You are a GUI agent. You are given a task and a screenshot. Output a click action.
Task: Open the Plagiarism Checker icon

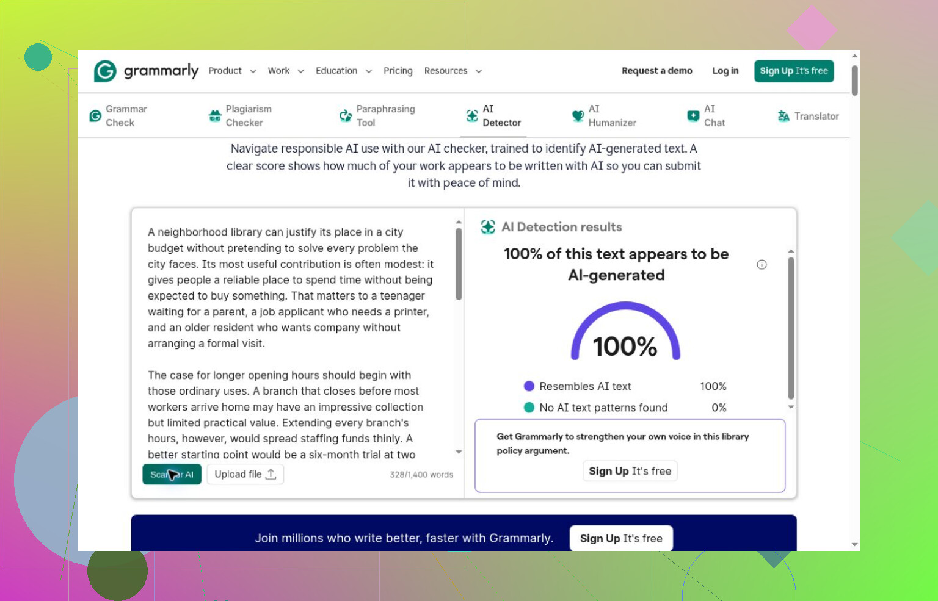[x=215, y=116]
